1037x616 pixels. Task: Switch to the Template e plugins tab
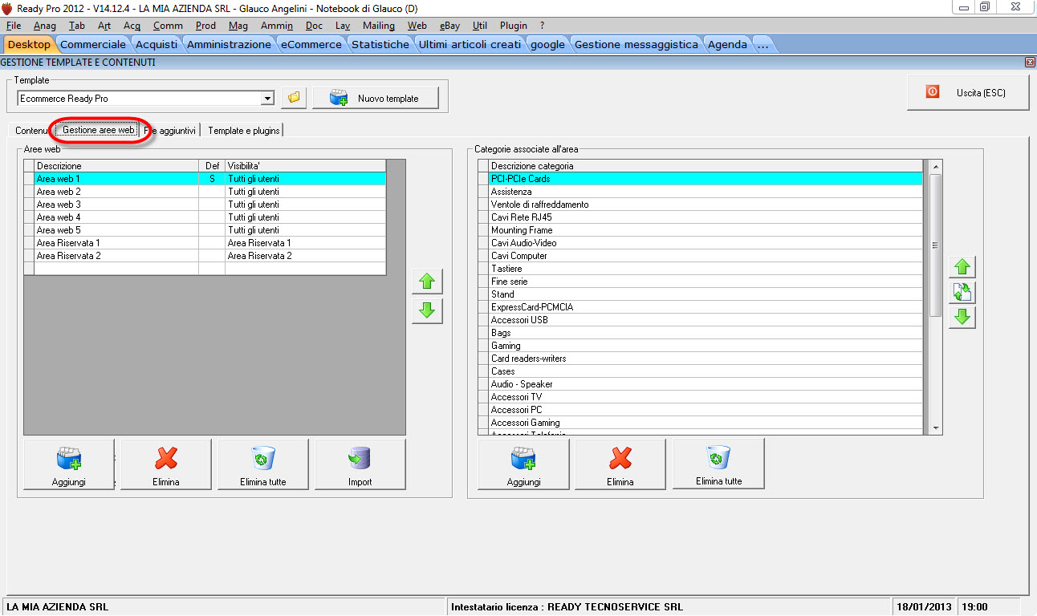point(244,130)
